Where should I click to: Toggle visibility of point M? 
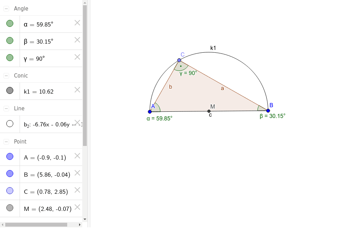click(10, 208)
